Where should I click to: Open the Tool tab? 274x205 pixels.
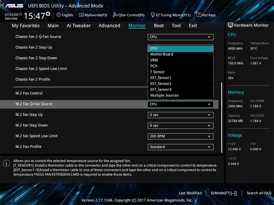(176, 26)
